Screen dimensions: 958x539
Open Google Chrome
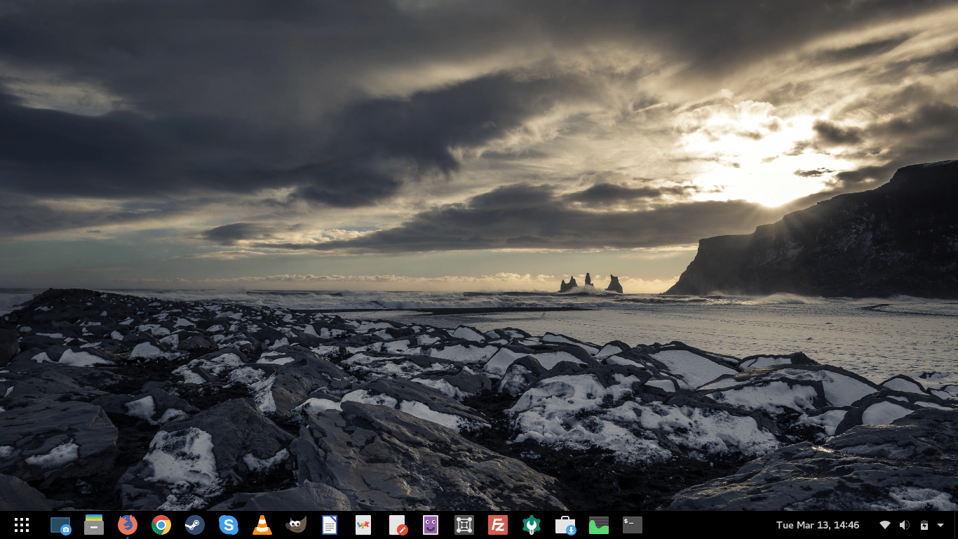[x=161, y=525]
